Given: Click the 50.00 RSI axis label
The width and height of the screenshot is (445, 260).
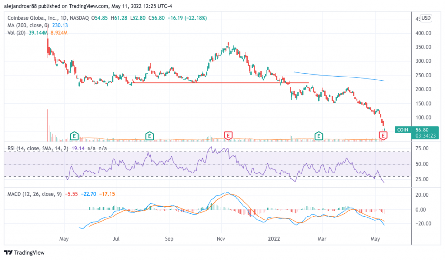Looking at the screenshot, I should point(422,164).
